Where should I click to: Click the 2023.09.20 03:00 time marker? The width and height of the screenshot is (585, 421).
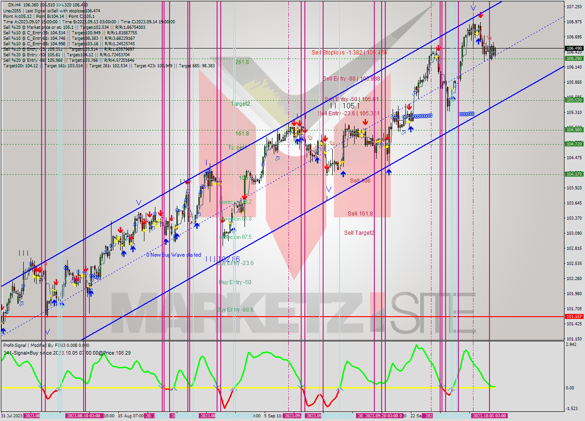pyautogui.click(x=382, y=416)
